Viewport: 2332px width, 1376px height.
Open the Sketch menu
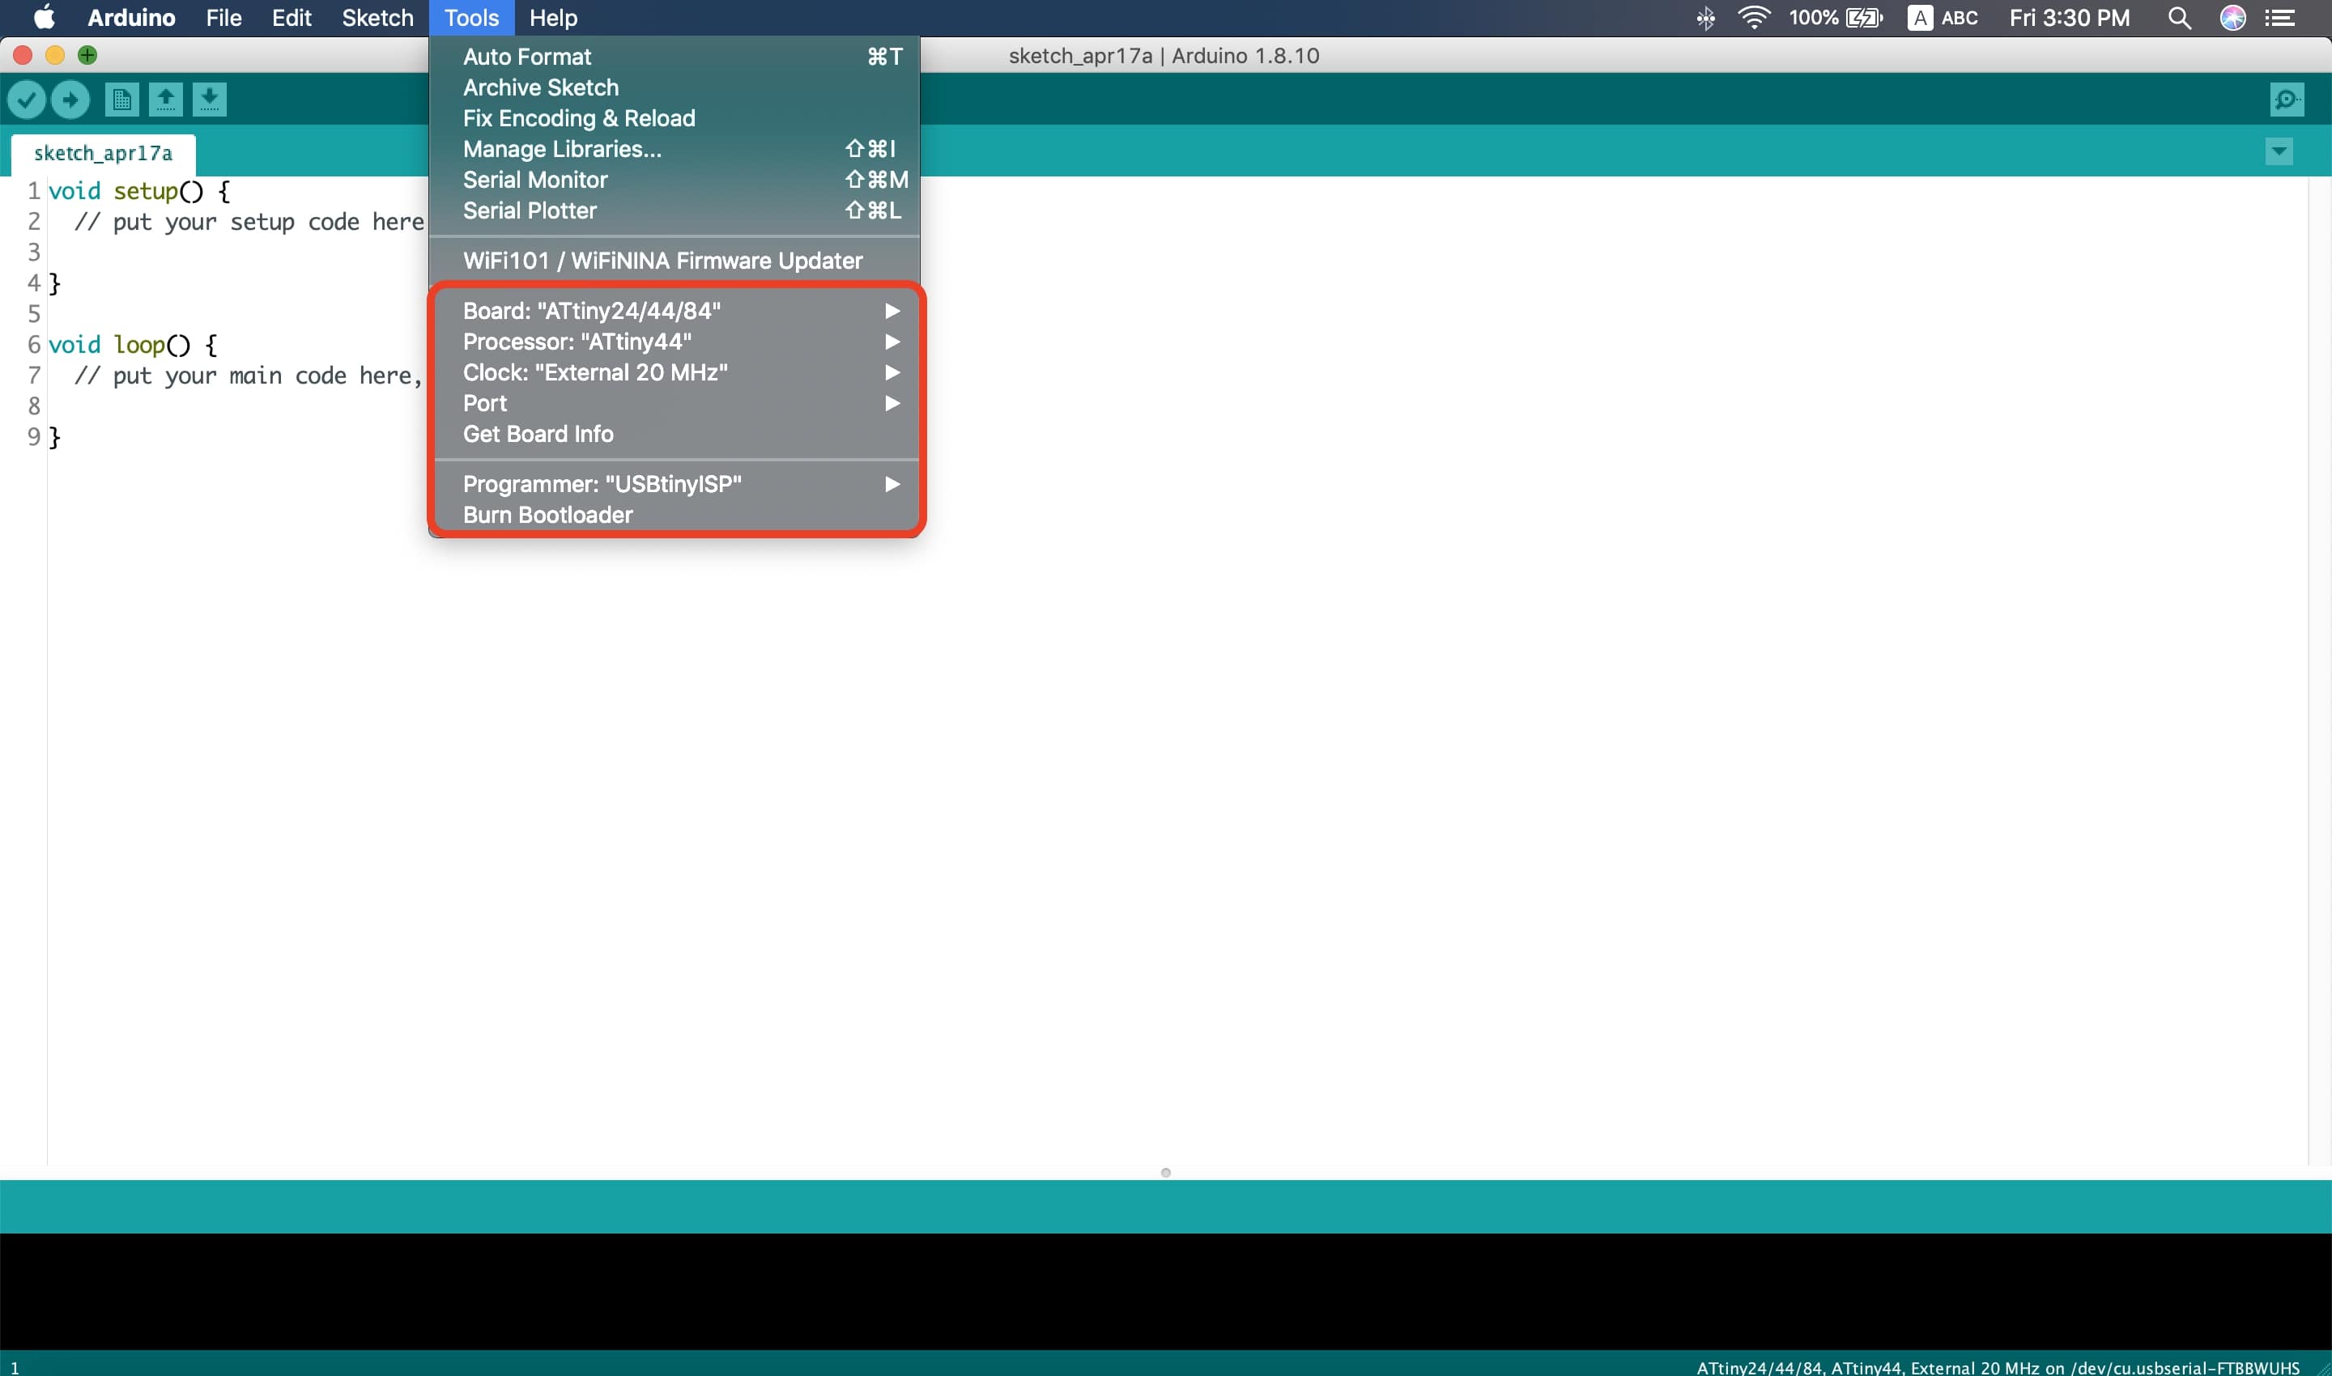377,18
